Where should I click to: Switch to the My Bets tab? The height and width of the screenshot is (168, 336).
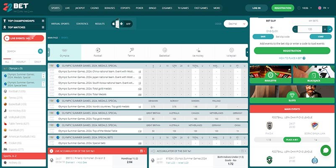(313, 21)
